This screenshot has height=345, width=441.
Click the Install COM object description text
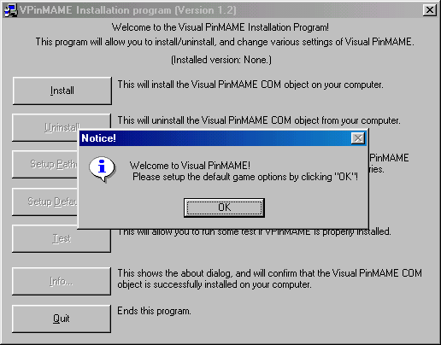(x=250, y=85)
